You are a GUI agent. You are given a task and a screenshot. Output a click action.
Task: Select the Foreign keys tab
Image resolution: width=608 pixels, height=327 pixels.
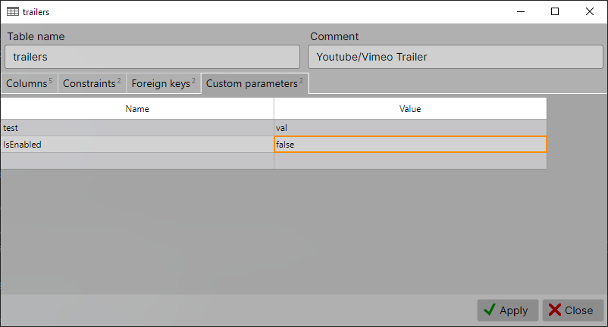(x=163, y=83)
